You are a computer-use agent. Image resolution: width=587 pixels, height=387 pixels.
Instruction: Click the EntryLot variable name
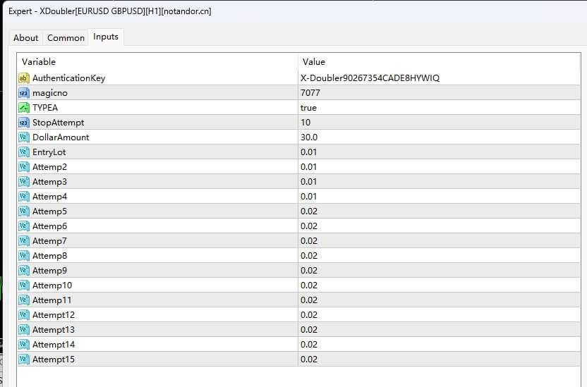(49, 152)
